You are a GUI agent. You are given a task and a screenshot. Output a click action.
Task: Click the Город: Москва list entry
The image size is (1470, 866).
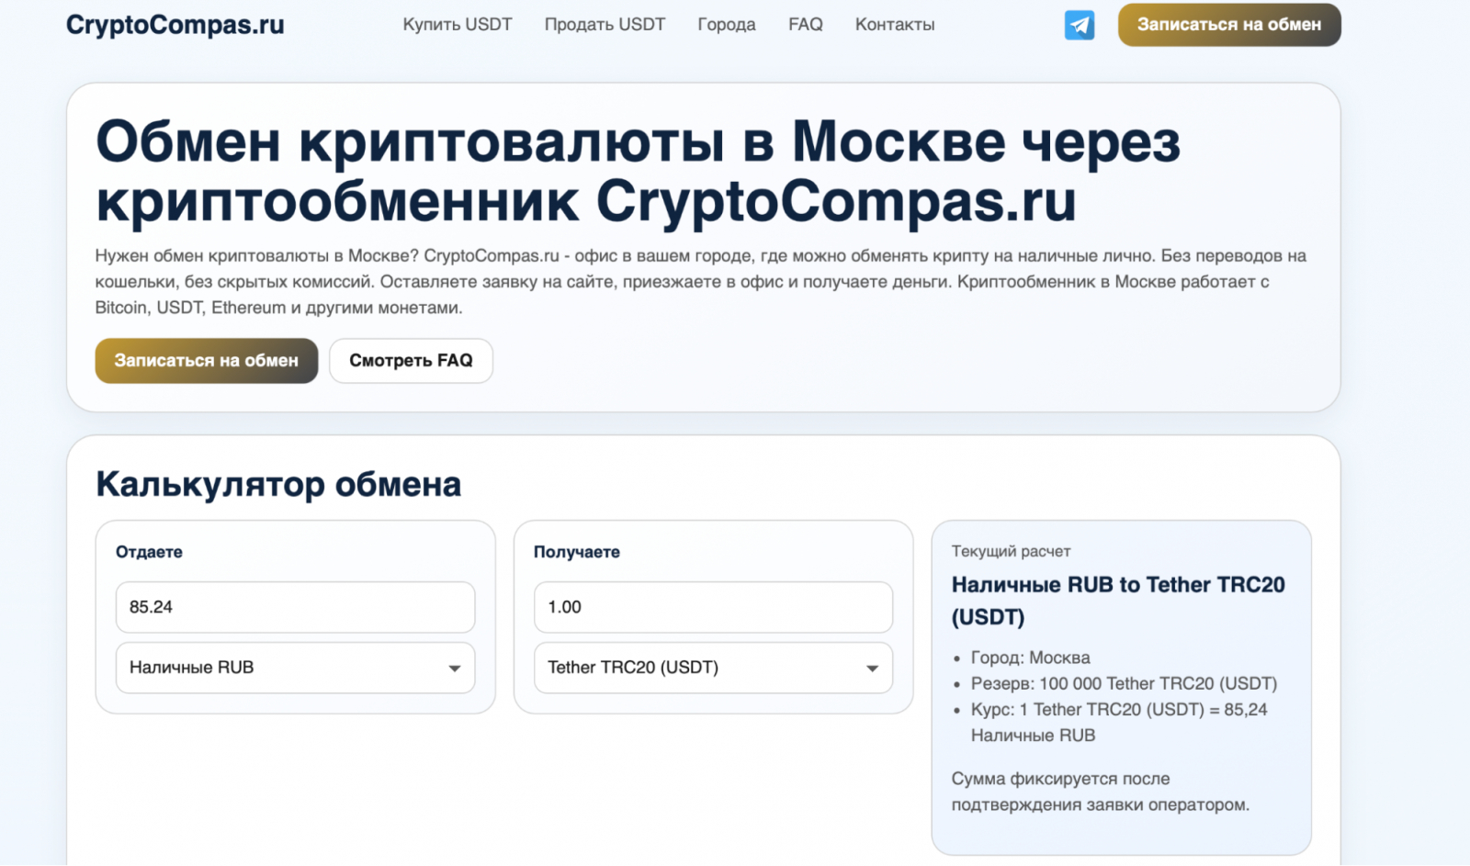1031,658
